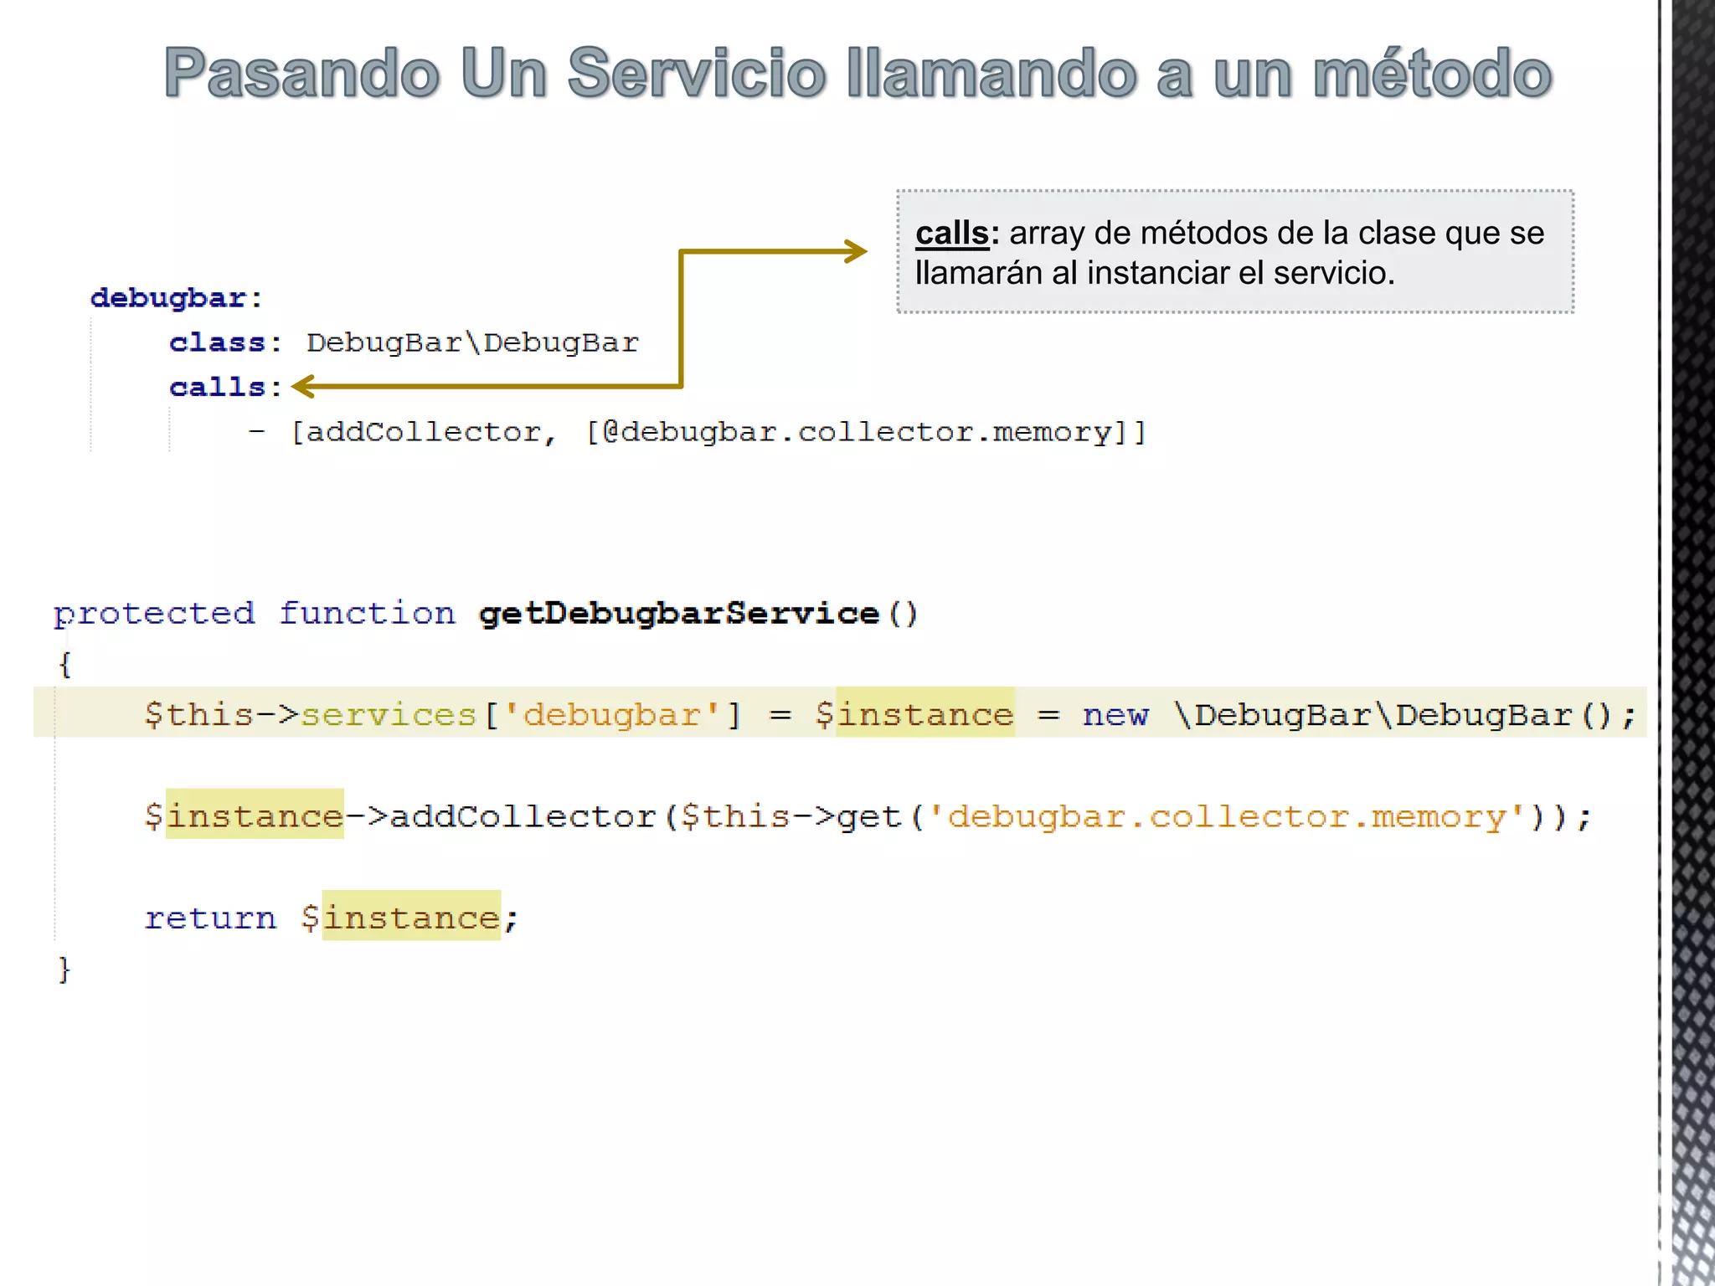Image resolution: width=1715 pixels, height=1286 pixels.
Task: Click the closing brace of the function
Action: 64,970
